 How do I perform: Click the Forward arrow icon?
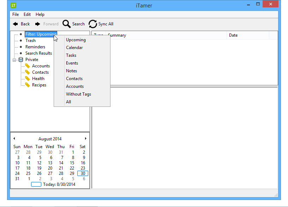(38, 24)
